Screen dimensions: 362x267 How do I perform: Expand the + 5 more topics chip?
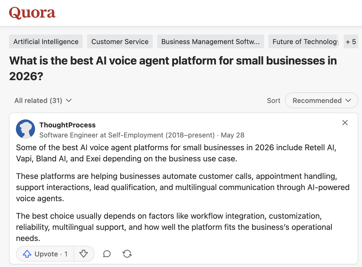click(351, 42)
